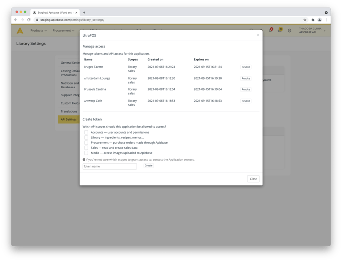
Task: Open Translations sidebar item
Action: (69, 111)
